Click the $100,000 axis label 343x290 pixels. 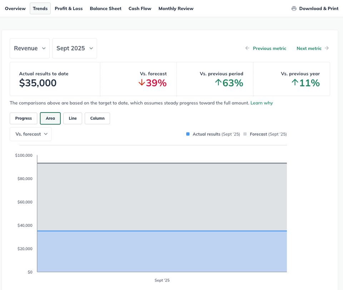click(x=24, y=155)
